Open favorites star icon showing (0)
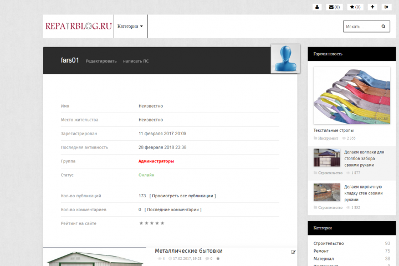 pos(355,7)
